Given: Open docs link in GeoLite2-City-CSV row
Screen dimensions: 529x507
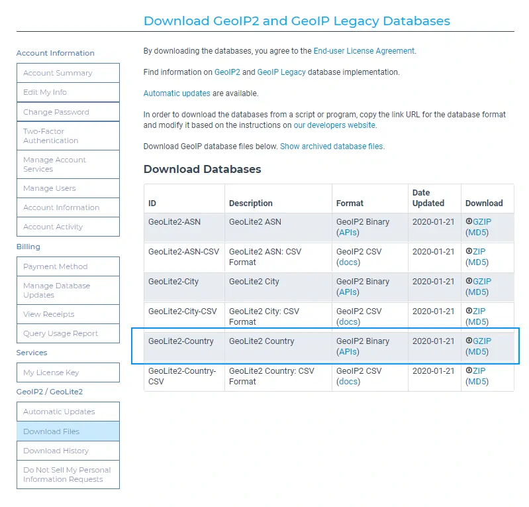Looking at the screenshot, I should (348, 322).
